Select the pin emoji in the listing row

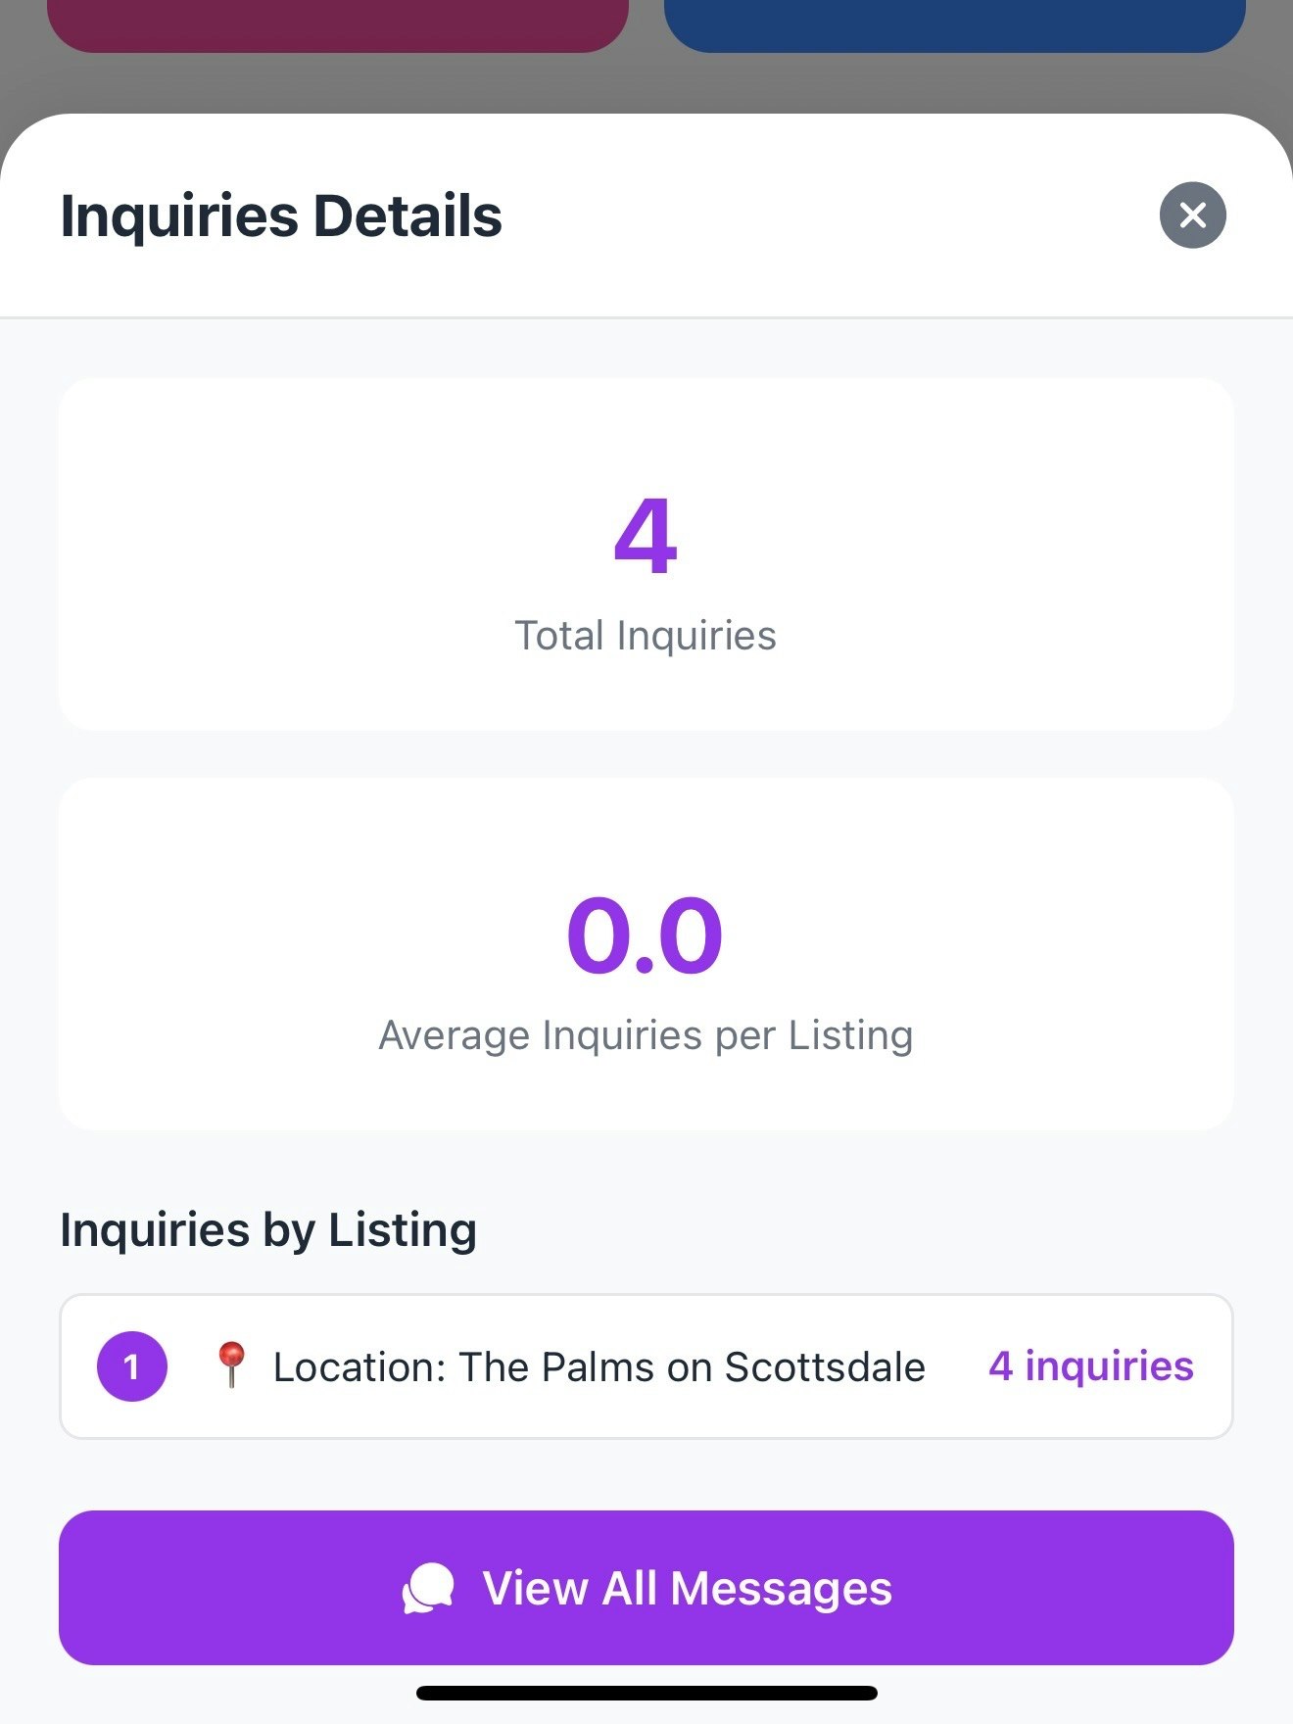(233, 1365)
